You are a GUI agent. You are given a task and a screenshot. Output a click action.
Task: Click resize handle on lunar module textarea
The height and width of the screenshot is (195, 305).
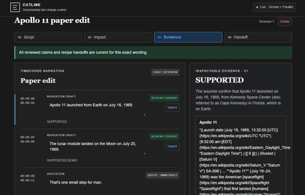coord(145,154)
